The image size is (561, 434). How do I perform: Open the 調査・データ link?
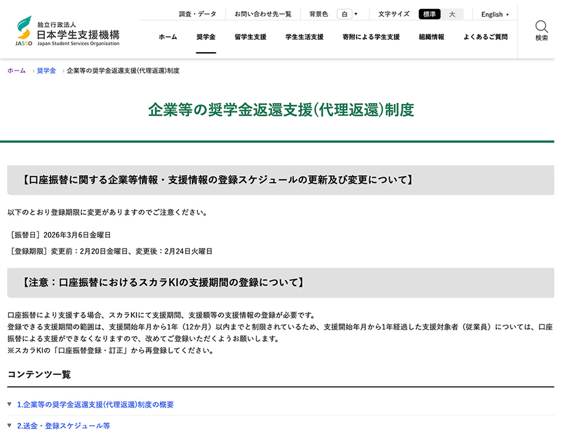click(x=197, y=14)
